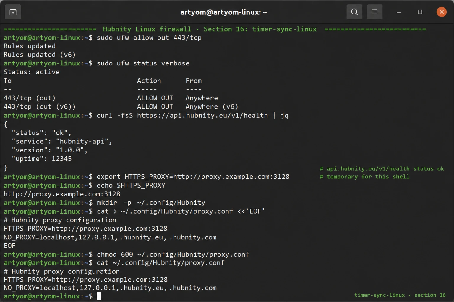The image size is (454, 302).
Task: Click the echoed proxy URL output line
Action: 62,194
